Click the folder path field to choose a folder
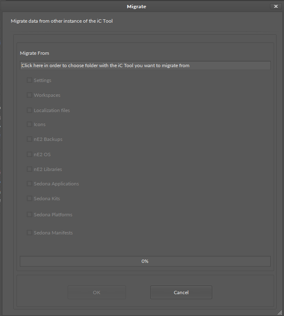The image size is (284, 316). point(145,66)
